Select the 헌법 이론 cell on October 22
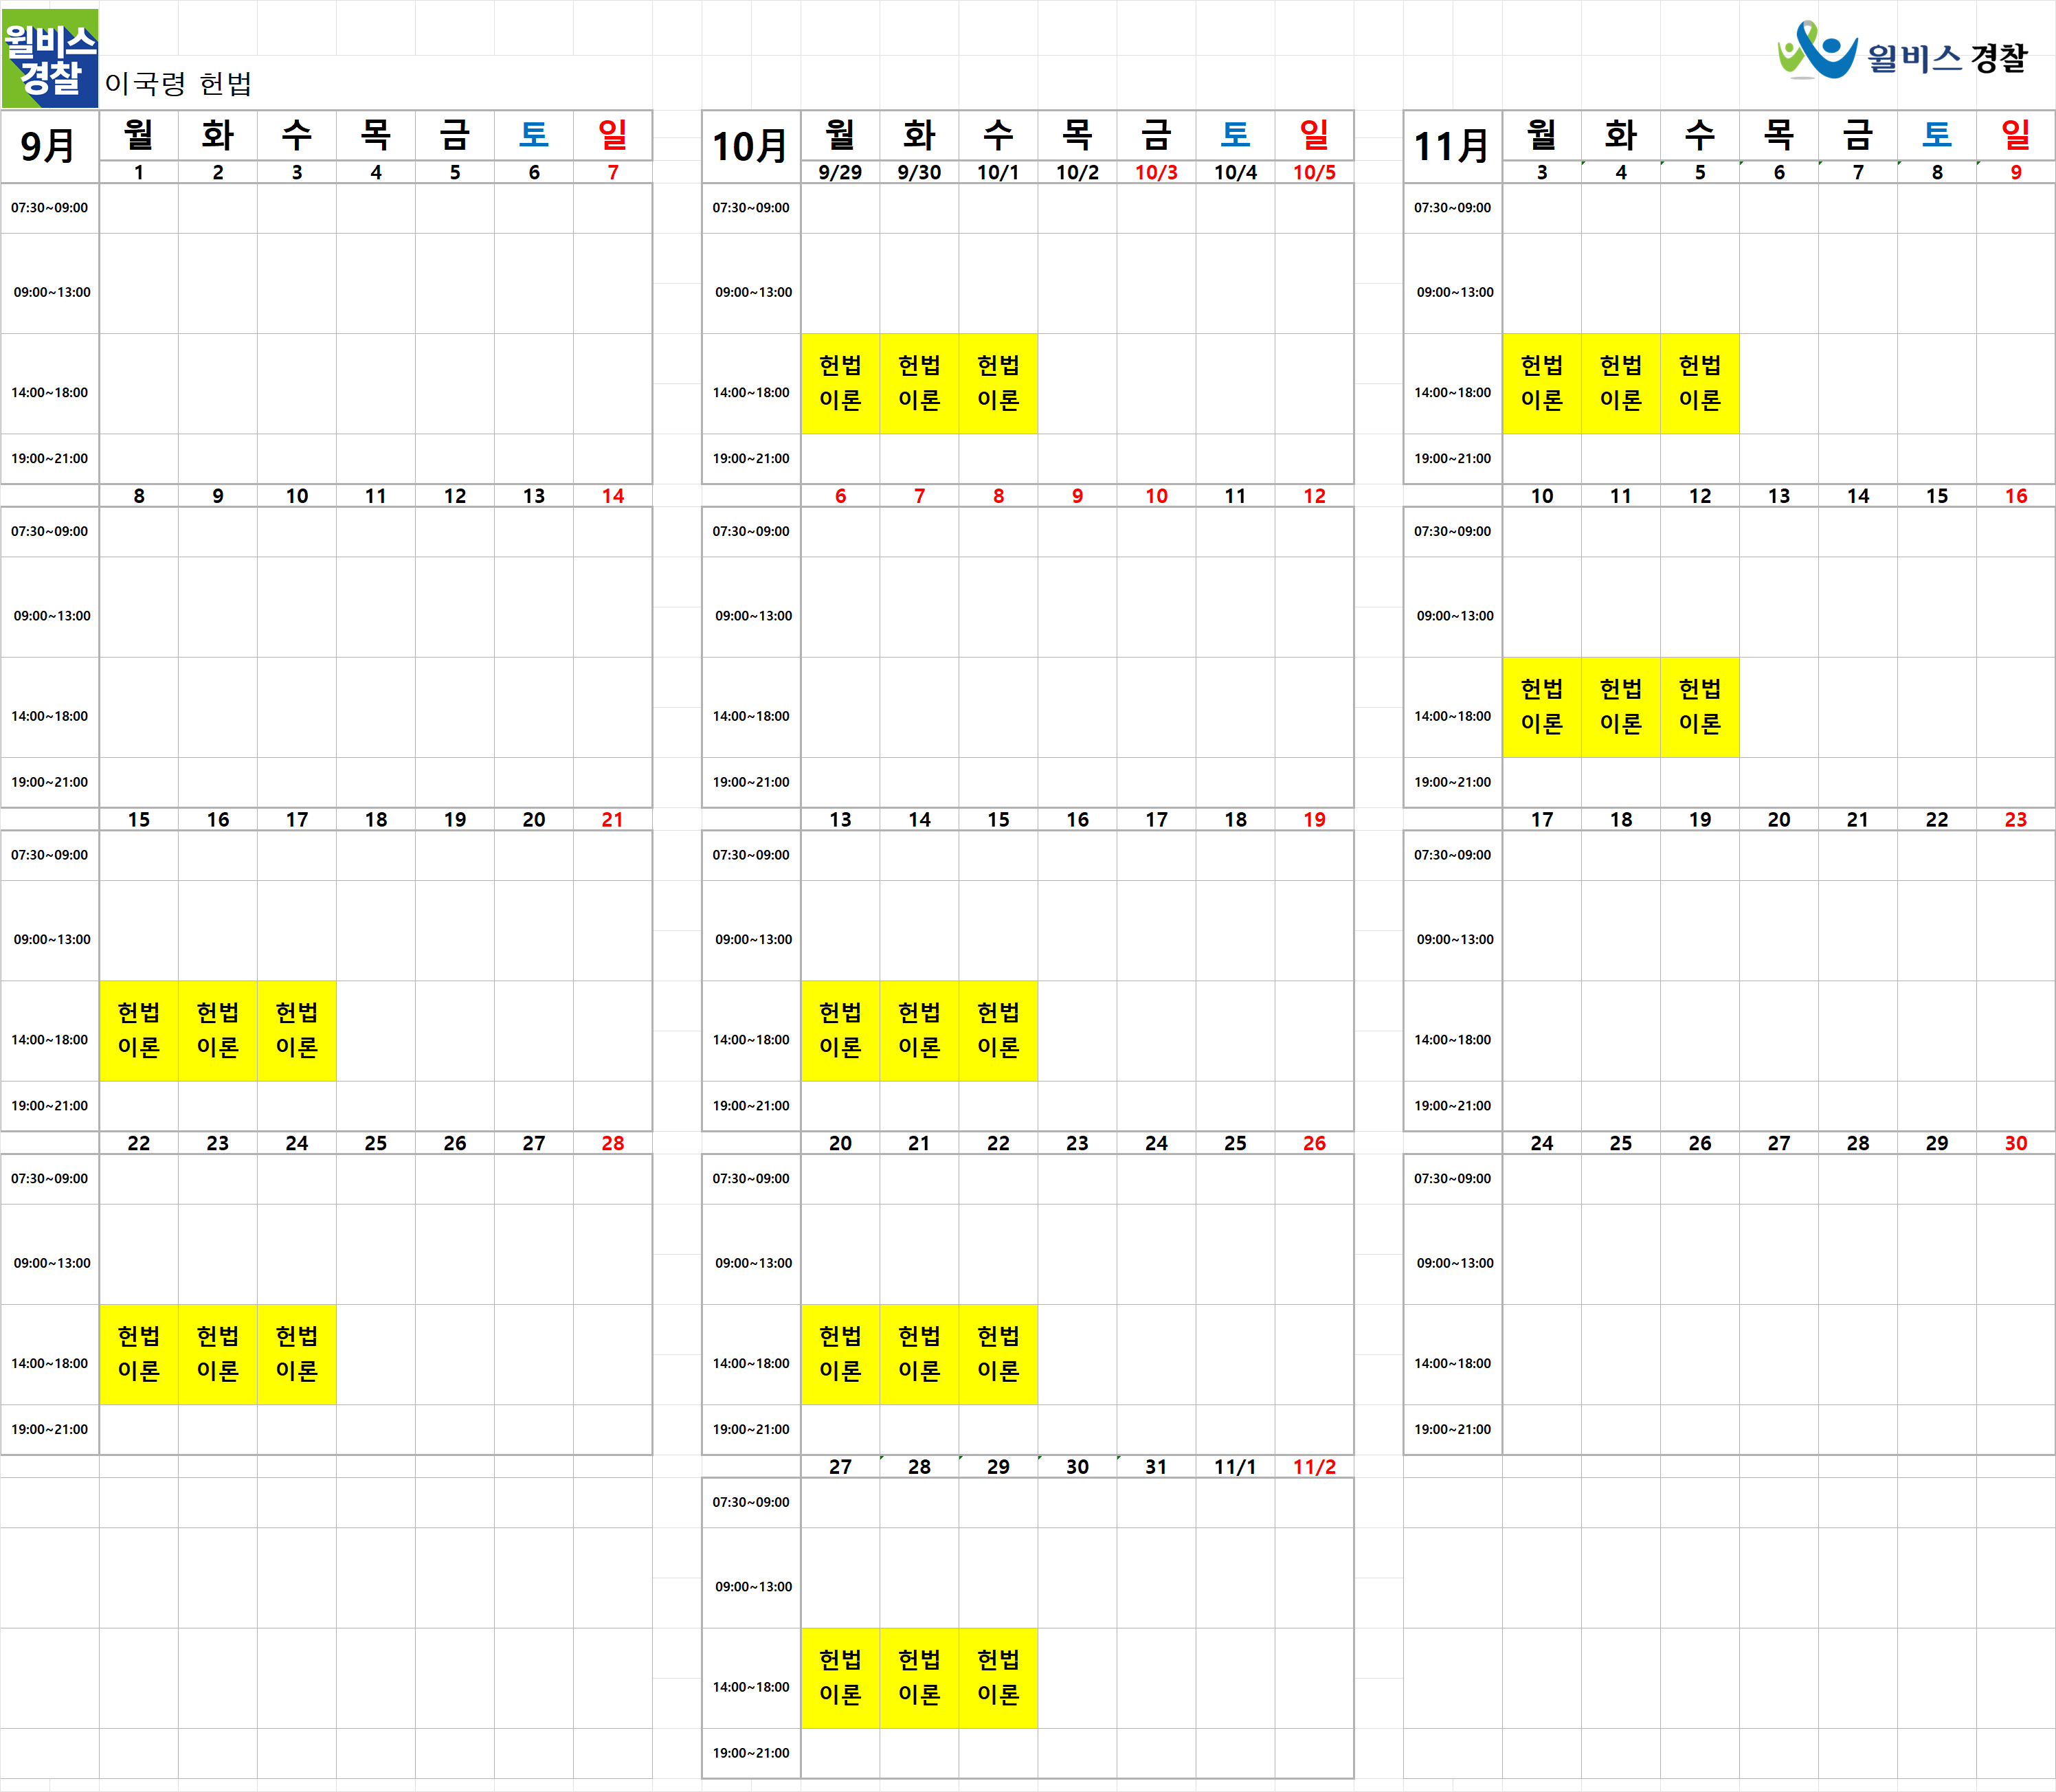2056x1792 pixels. 998,1354
